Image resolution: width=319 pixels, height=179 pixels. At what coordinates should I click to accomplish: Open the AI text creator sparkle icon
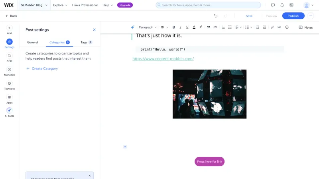click(132, 27)
